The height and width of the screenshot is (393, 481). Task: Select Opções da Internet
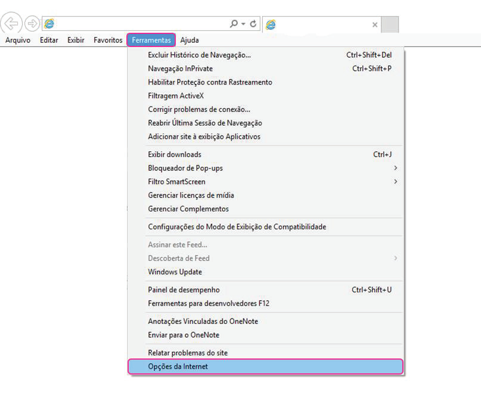pyautogui.click(x=178, y=367)
